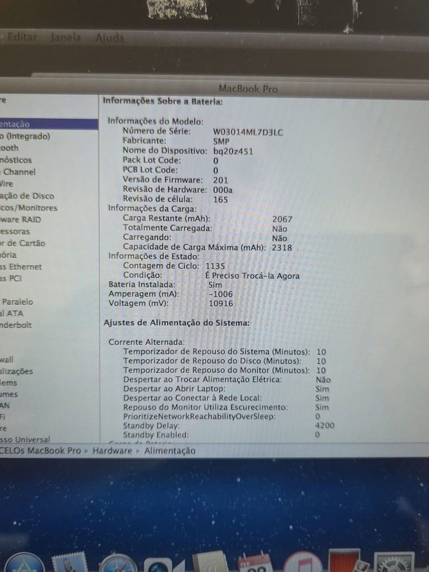
Task: Click 'Corrente Alternada:' label
Action: pyautogui.click(x=147, y=342)
